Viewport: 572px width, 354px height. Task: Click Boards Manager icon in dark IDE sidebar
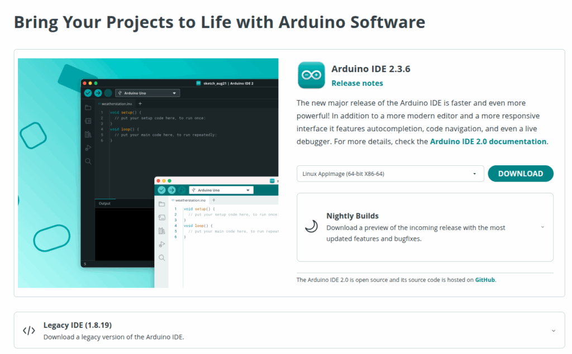pyautogui.click(x=88, y=121)
